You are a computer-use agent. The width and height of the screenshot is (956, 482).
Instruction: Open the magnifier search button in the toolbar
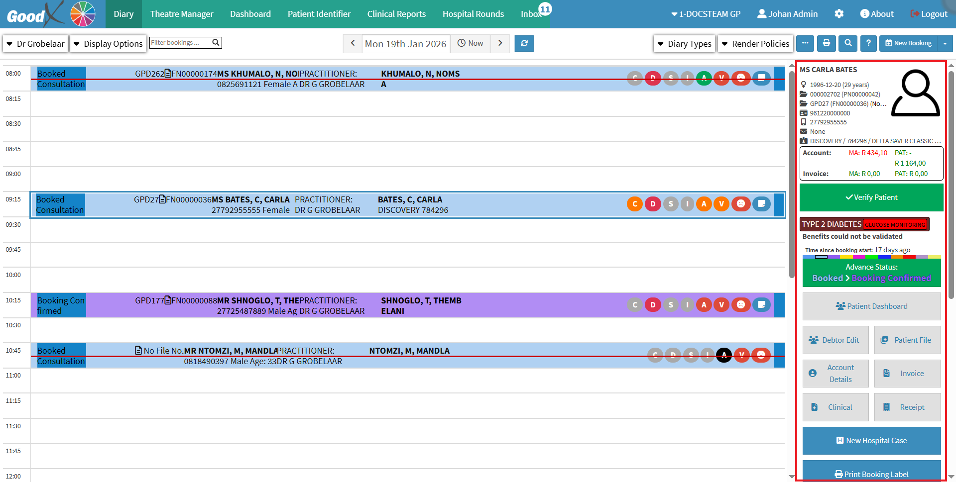tap(847, 43)
